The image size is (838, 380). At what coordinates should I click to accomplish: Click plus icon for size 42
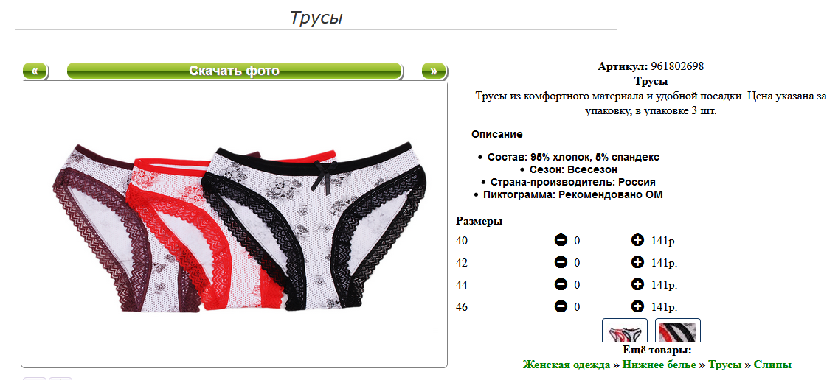point(637,263)
